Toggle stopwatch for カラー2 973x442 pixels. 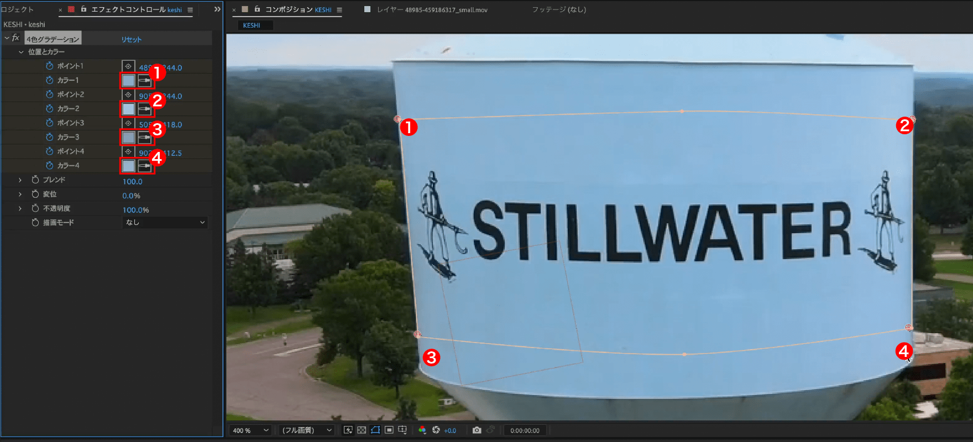pyautogui.click(x=50, y=109)
